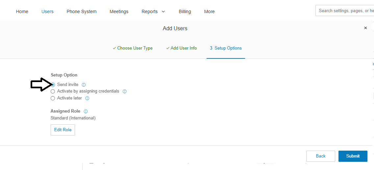374x170 pixels.
Task: Click info icon beside Activate by assigning credentials
Action: [124, 92]
